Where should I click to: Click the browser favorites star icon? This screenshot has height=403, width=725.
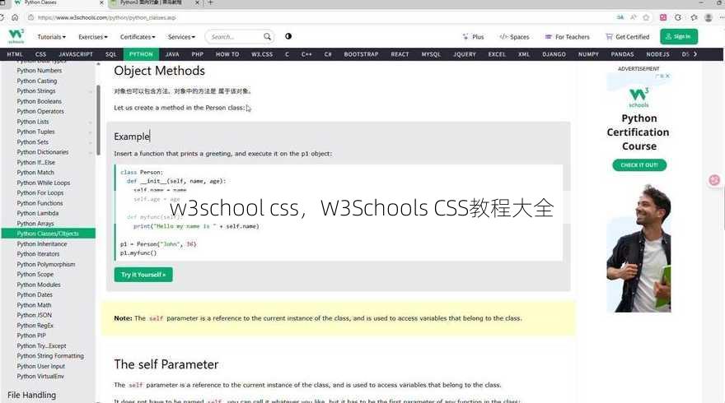click(646, 17)
